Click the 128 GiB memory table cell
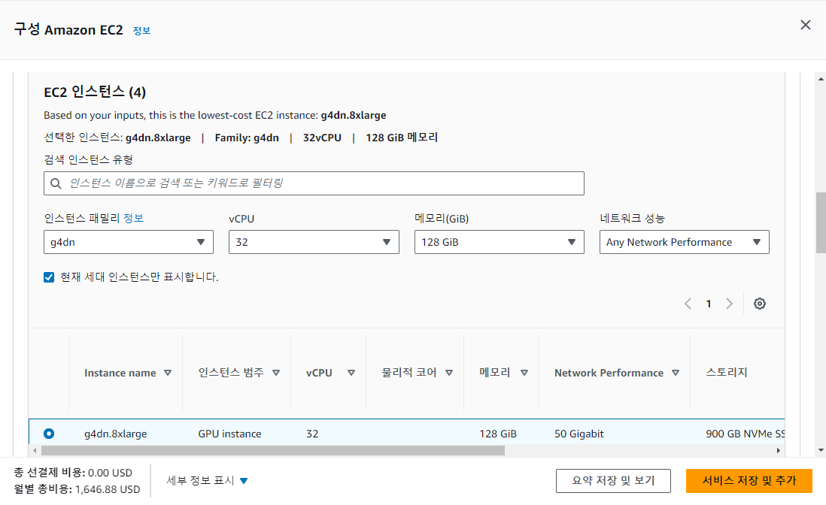The width and height of the screenshot is (826, 505). coord(498,434)
